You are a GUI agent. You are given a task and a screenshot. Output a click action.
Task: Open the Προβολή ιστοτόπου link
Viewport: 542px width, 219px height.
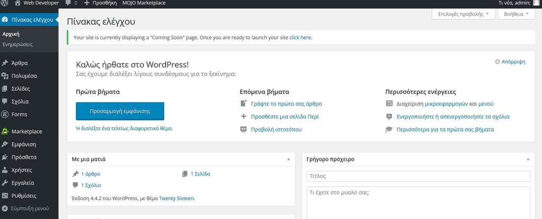276,129
